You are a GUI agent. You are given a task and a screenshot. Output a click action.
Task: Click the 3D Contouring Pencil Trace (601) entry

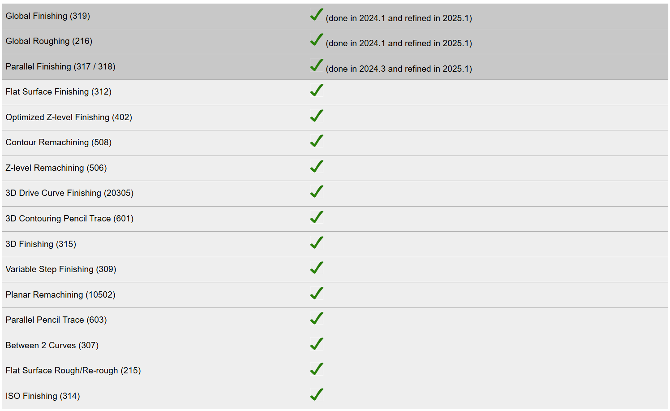[x=69, y=219]
